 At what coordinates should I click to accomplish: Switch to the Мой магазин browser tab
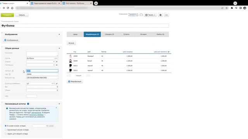point(77,3)
